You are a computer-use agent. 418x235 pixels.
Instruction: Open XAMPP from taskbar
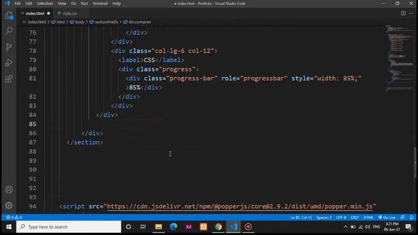click(x=203, y=227)
